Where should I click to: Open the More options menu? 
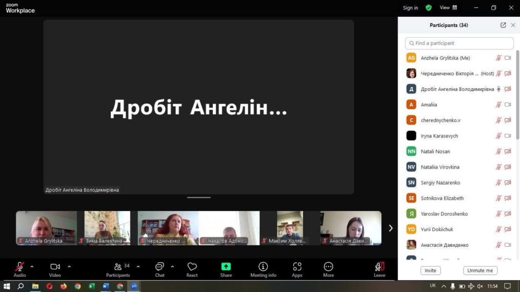click(329, 269)
